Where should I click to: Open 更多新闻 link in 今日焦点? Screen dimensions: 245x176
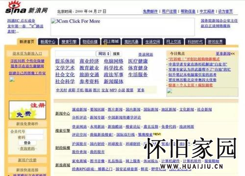225,53
